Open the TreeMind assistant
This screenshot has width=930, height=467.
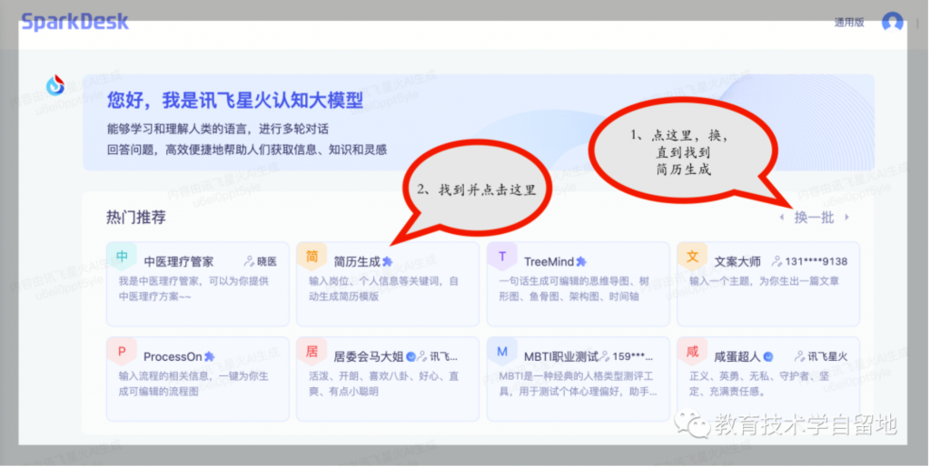pos(579,284)
